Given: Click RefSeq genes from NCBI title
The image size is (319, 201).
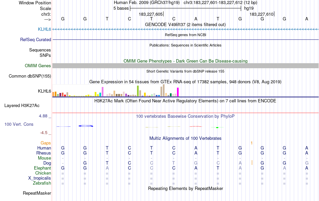Looking at the screenshot, I should tap(186, 35).
